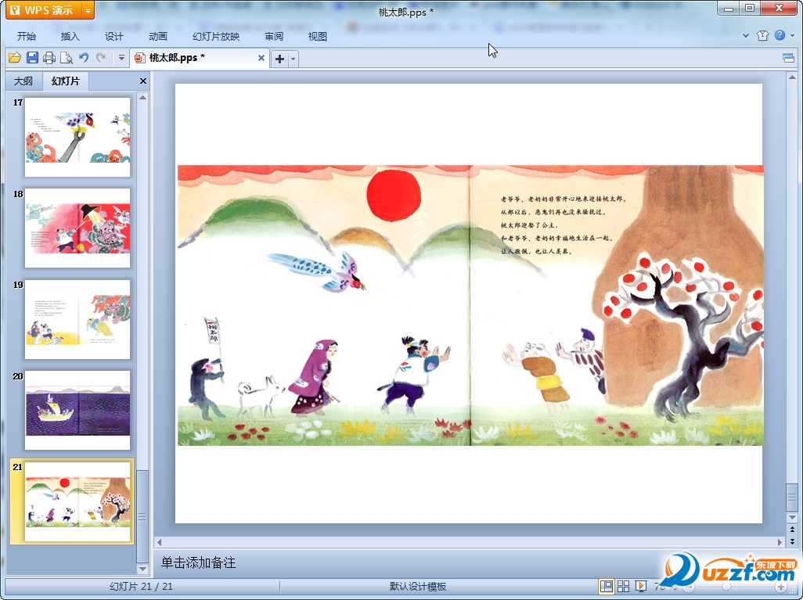
Task: Click the 幻灯片 21 / 21 status text
Action: pyautogui.click(x=142, y=587)
